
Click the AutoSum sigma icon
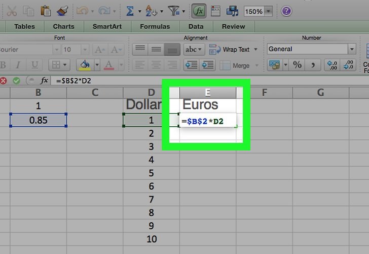click(x=130, y=11)
